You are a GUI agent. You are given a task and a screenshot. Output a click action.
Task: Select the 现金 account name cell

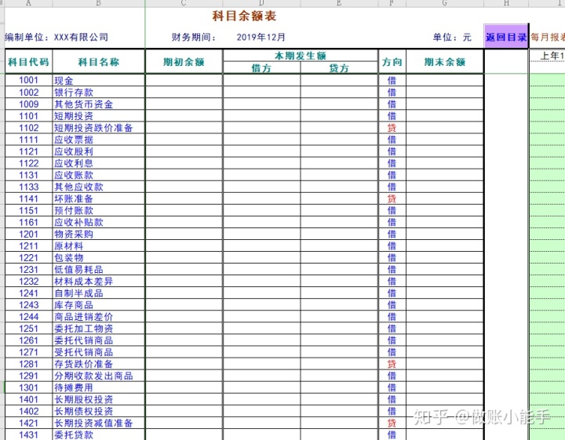pyautogui.click(x=98, y=80)
